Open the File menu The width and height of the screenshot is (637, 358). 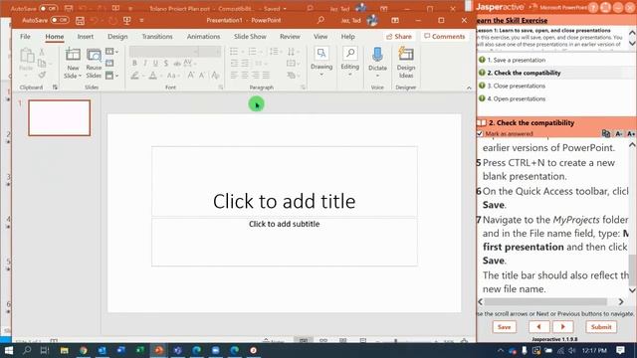25,37
